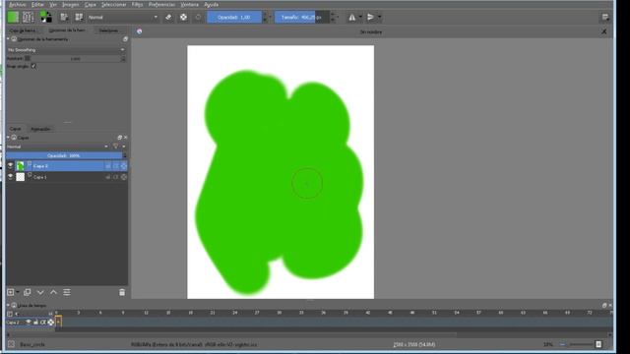This screenshot has width=630, height=354.
Task: Open the Editar menu
Action: pyautogui.click(x=37, y=5)
